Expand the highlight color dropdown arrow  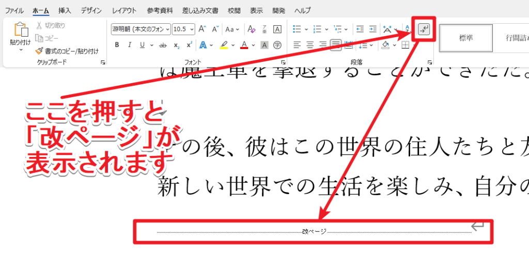point(232,45)
